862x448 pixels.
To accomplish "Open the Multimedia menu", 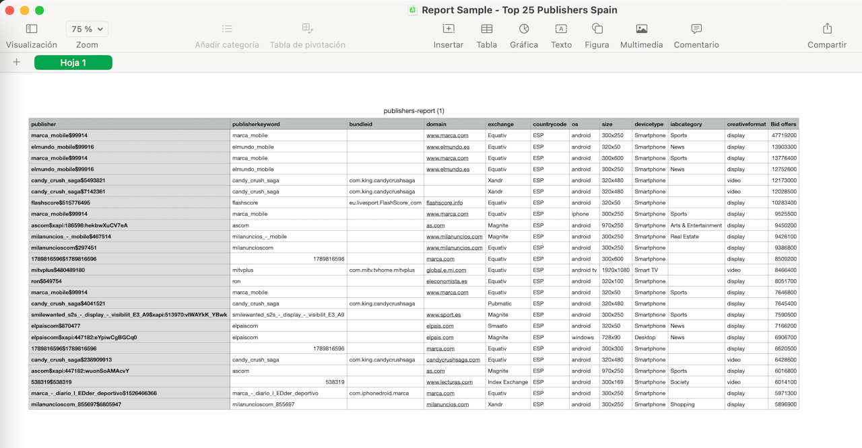I will [x=642, y=29].
